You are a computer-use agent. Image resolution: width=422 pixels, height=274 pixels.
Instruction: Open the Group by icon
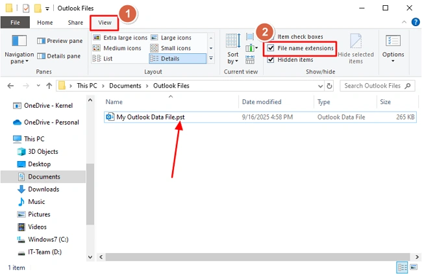point(250,36)
